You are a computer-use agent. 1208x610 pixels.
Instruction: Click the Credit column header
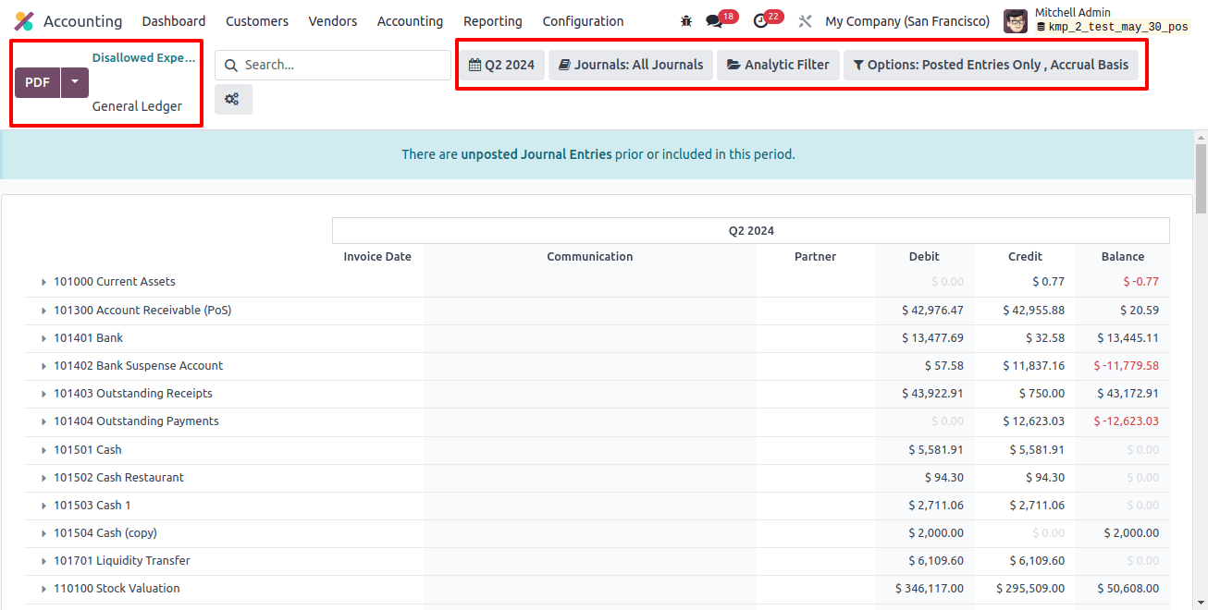point(1025,257)
